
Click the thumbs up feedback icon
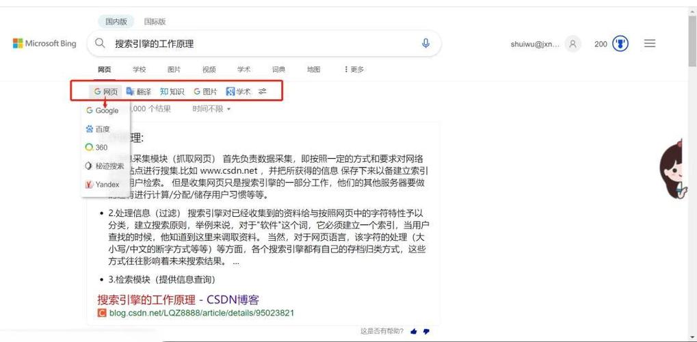click(x=414, y=331)
